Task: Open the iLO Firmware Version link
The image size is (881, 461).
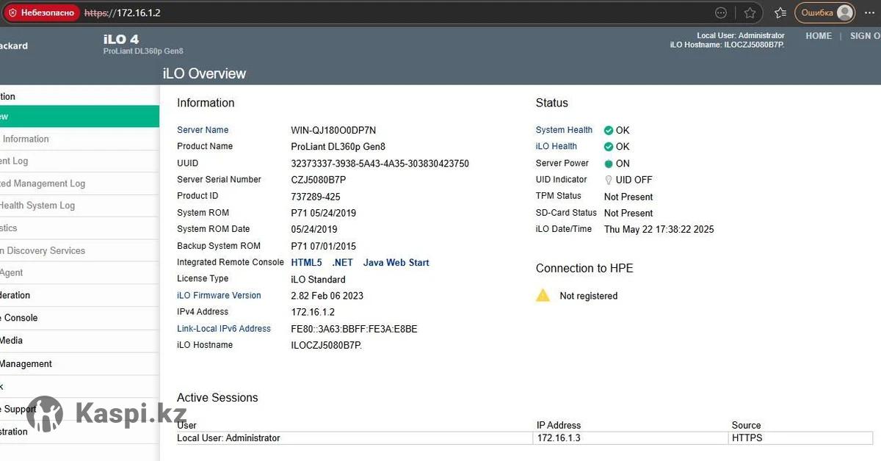Action: pos(219,295)
